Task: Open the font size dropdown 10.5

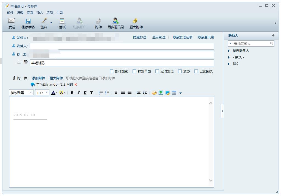Action: [x=47, y=92]
